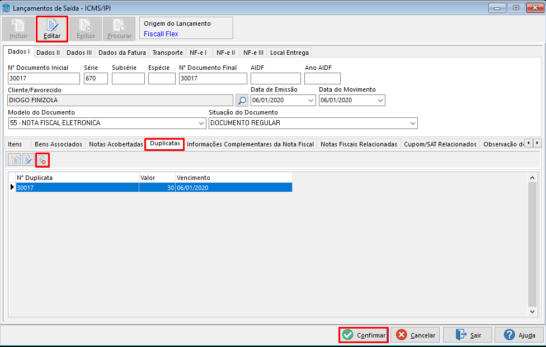The height and width of the screenshot is (347, 546).
Task: Select the Notas Fiscais Relacionadas tab
Action: coord(359,144)
